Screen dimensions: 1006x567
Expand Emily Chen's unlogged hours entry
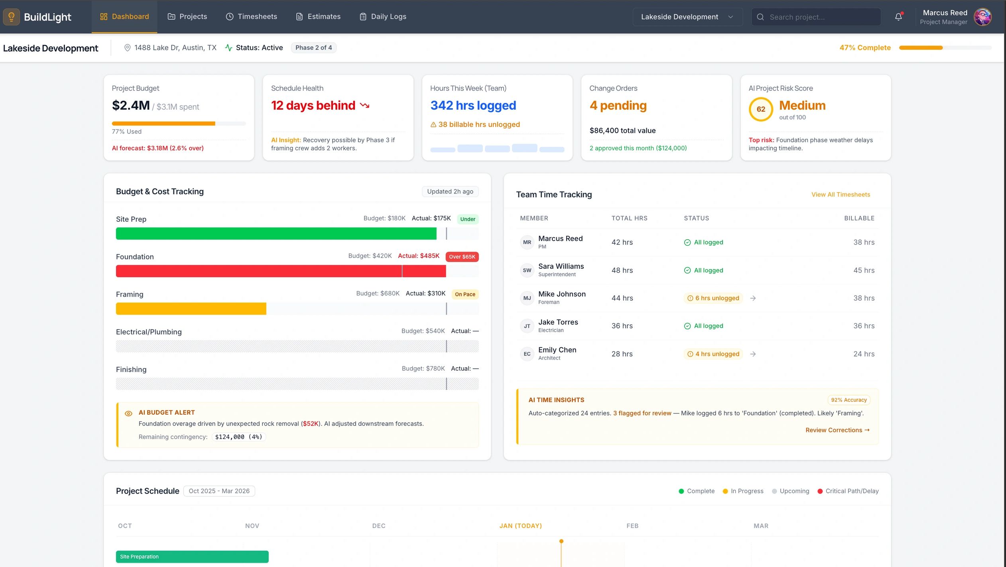pyautogui.click(x=753, y=354)
